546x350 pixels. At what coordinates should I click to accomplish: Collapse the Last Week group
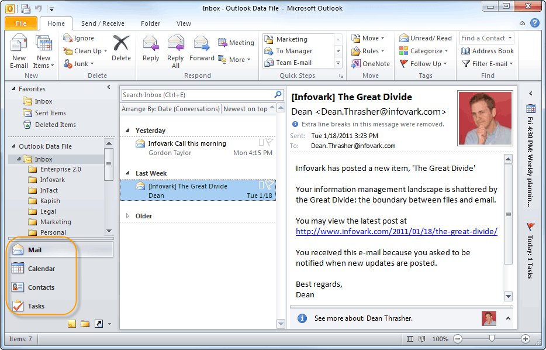[x=128, y=173]
